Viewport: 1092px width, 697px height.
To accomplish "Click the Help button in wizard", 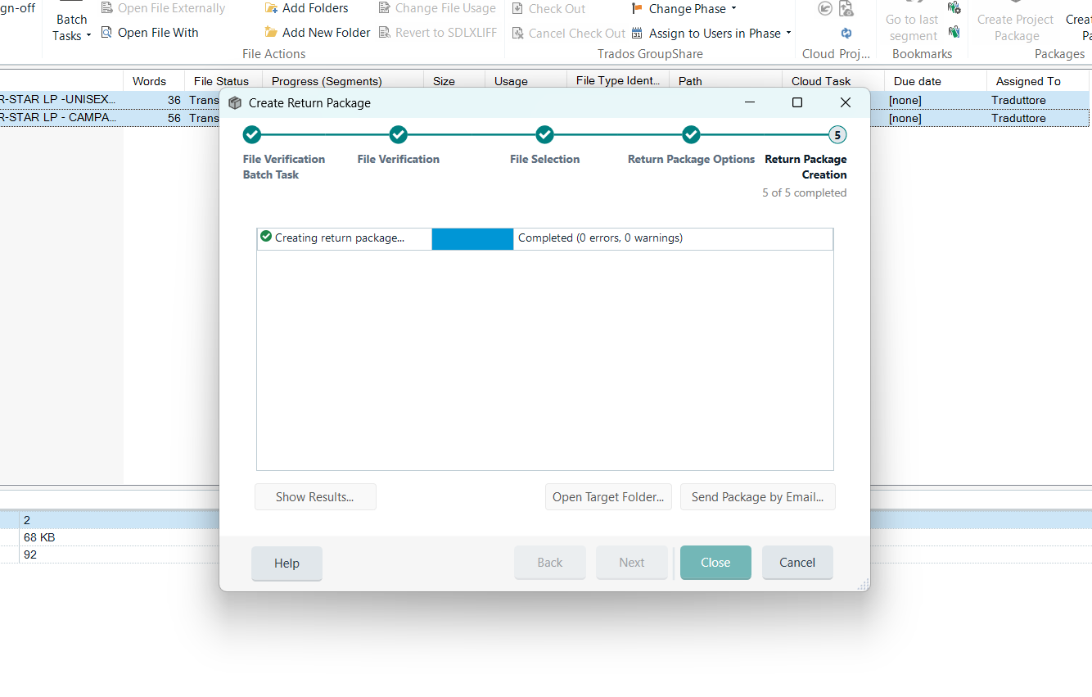I will click(x=287, y=563).
